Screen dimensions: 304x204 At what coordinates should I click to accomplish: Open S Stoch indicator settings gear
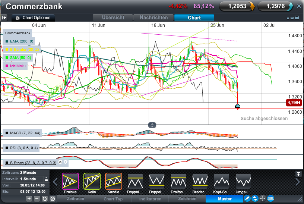(66, 162)
